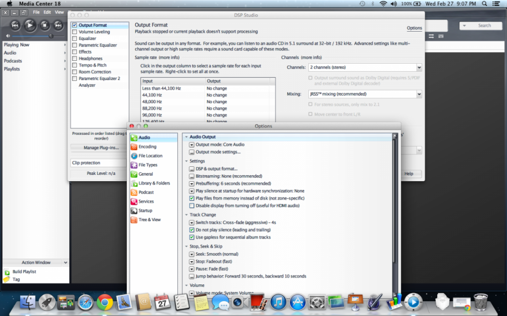
Task: Open the Startup options category
Action: pos(145,211)
